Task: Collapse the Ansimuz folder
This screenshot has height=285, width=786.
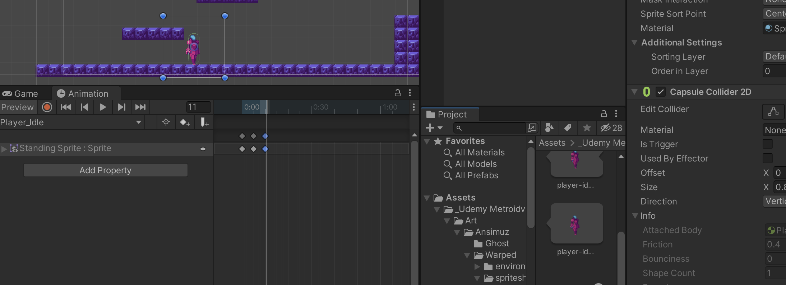Action: [457, 232]
